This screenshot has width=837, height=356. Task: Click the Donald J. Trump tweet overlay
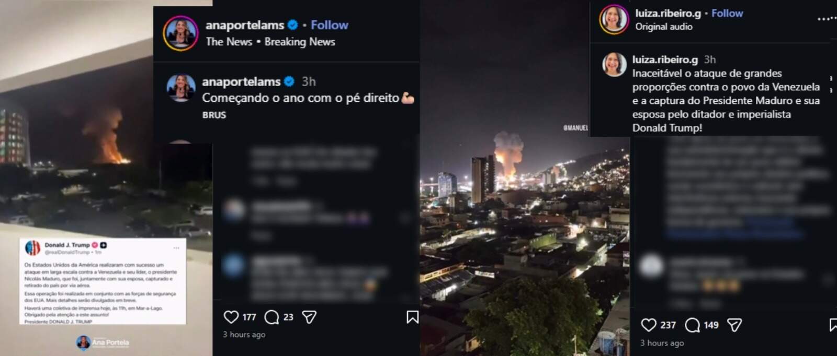coord(103,282)
